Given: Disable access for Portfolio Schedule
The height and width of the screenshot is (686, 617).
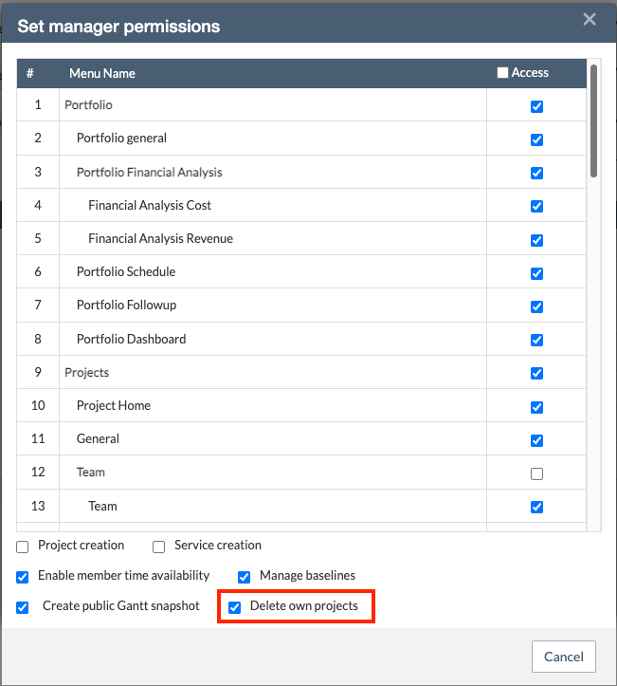Looking at the screenshot, I should click(536, 273).
